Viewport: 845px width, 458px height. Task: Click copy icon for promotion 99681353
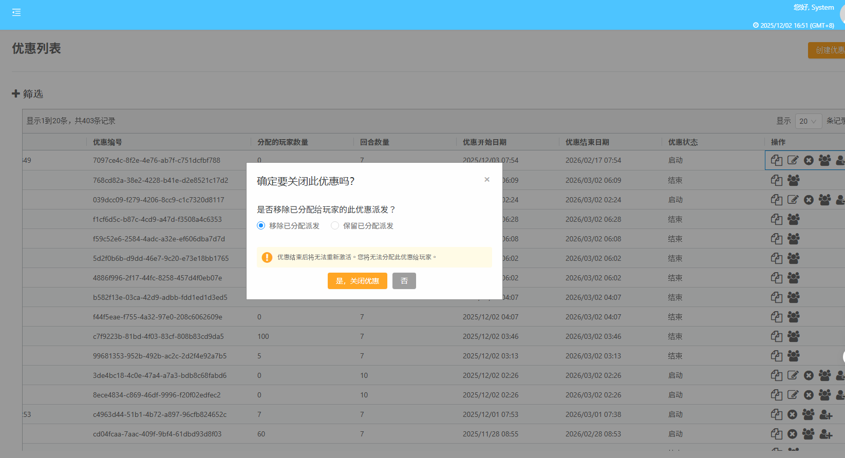point(776,356)
